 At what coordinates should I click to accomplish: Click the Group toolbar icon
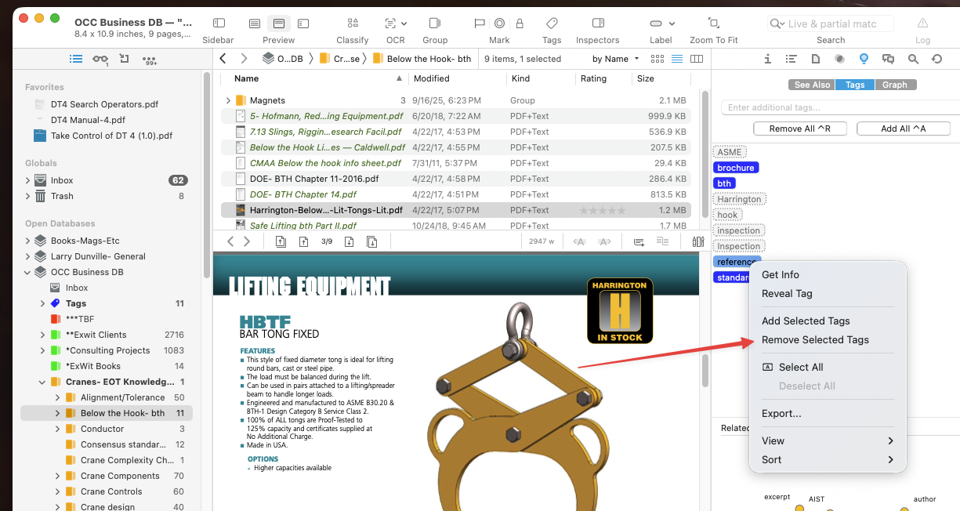[x=435, y=24]
